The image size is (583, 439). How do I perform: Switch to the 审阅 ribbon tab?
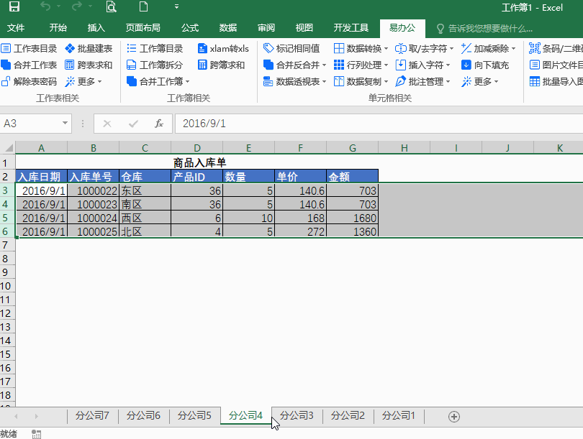tap(266, 28)
